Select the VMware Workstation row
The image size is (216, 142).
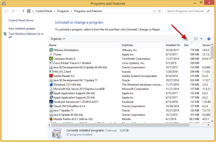129,50
